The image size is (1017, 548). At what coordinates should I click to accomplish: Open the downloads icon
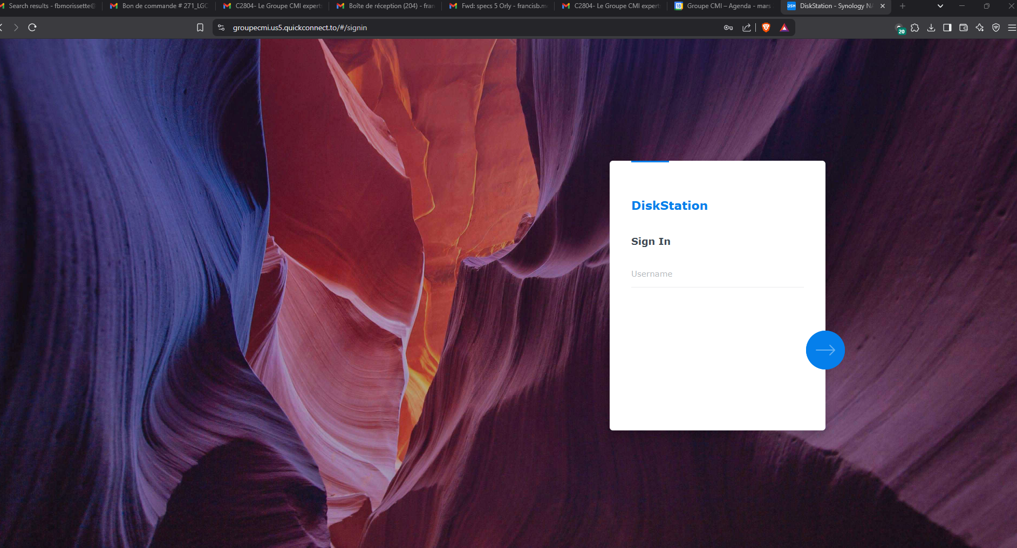pos(931,28)
